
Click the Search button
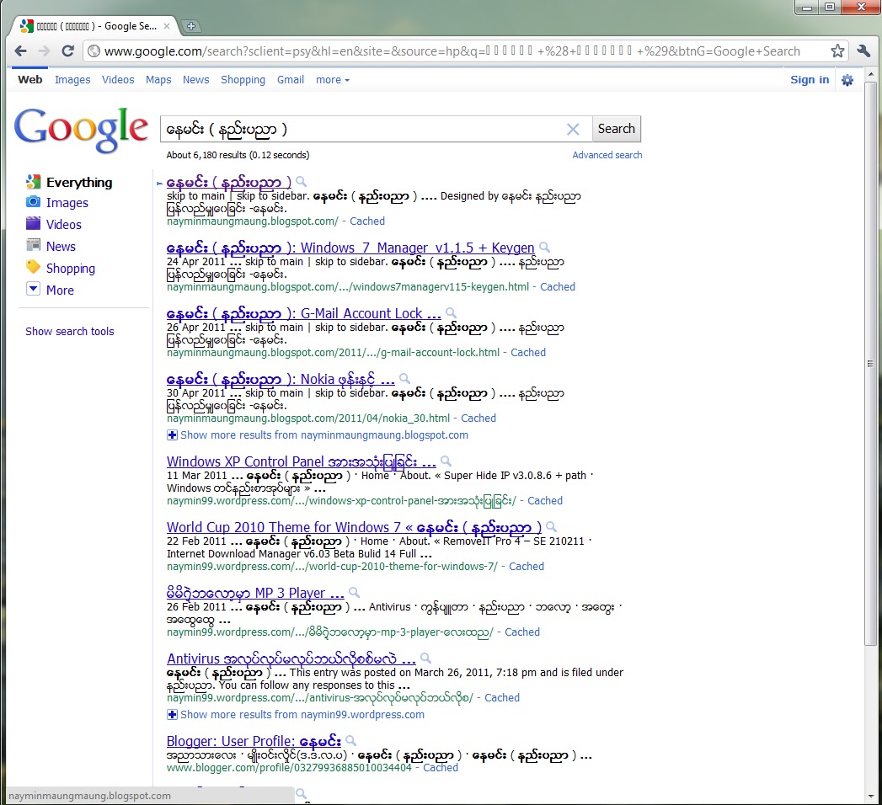pos(617,129)
